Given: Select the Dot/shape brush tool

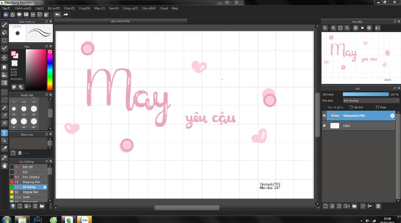Looking at the screenshot, I should 4,40.
